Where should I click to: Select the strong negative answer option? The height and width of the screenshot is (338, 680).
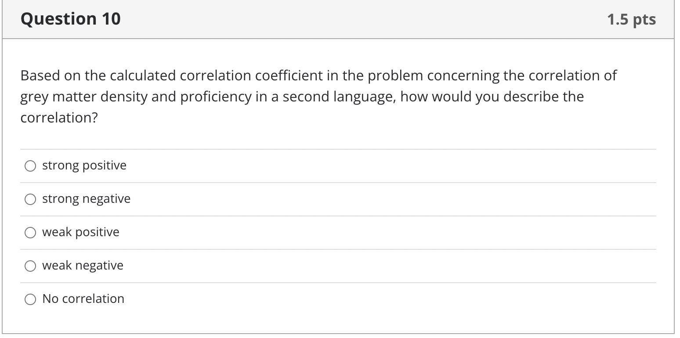click(30, 199)
